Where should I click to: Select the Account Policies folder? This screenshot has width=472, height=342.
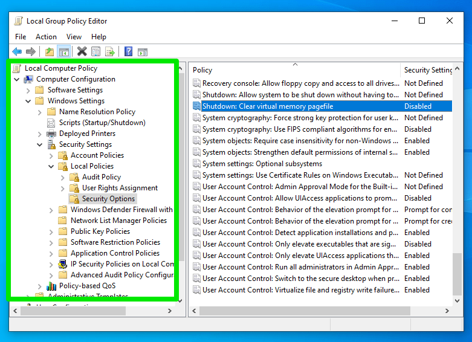pos(97,155)
